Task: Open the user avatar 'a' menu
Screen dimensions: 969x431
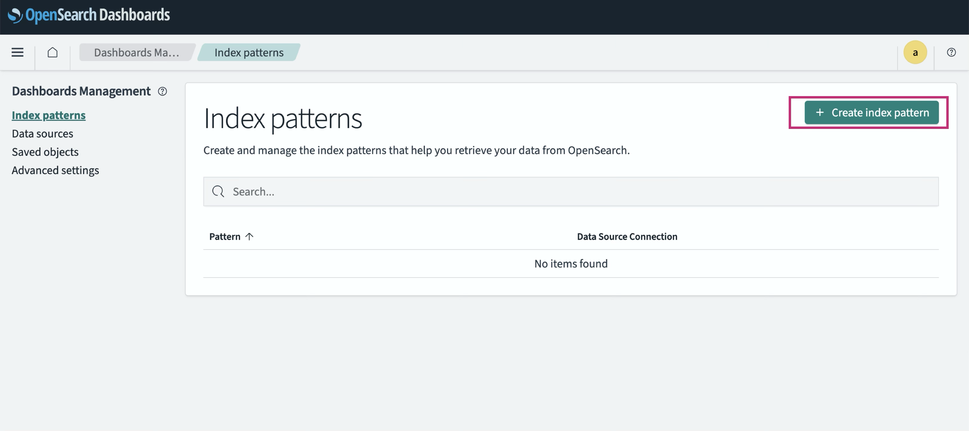Action: tap(915, 52)
